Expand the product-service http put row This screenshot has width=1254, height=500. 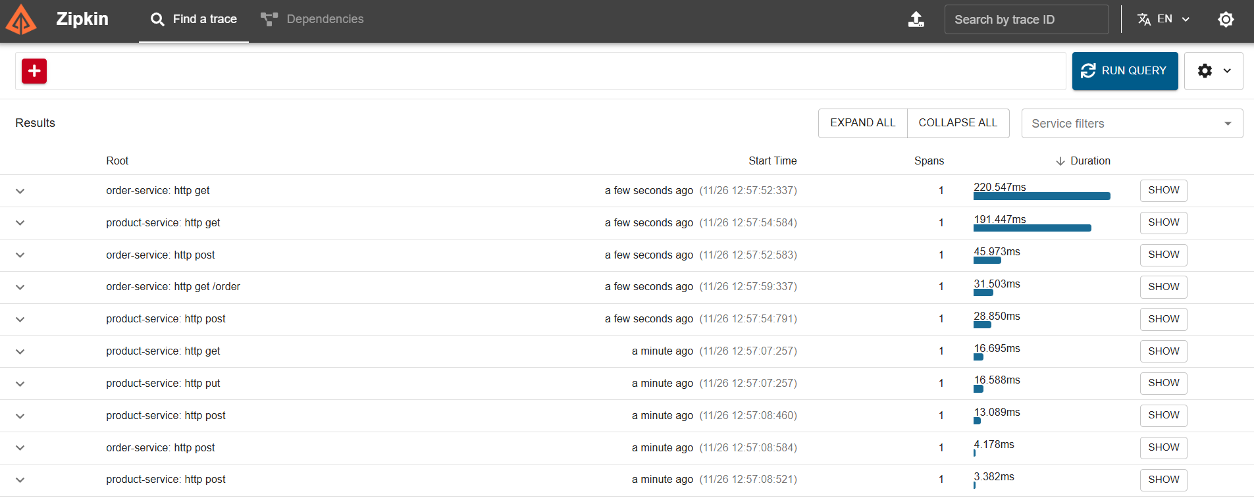click(x=20, y=384)
